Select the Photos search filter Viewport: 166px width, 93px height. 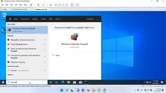[x=43, y=19]
